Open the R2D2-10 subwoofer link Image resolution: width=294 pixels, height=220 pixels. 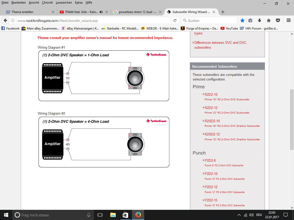[211, 95]
